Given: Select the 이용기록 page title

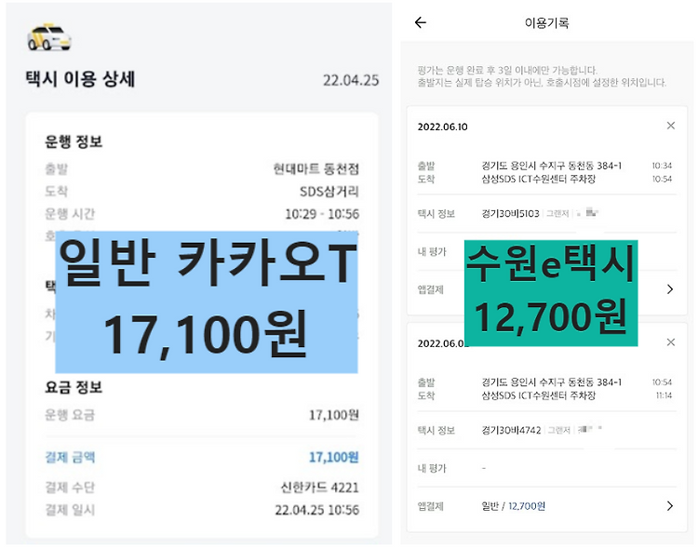Looking at the screenshot, I should 546,22.
